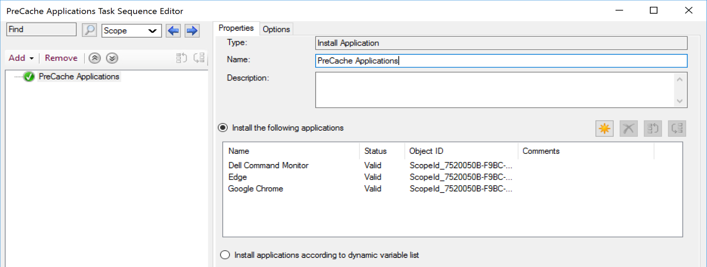This screenshot has width=707, height=267.
Task: Click the delete application X icon
Action: click(x=628, y=129)
